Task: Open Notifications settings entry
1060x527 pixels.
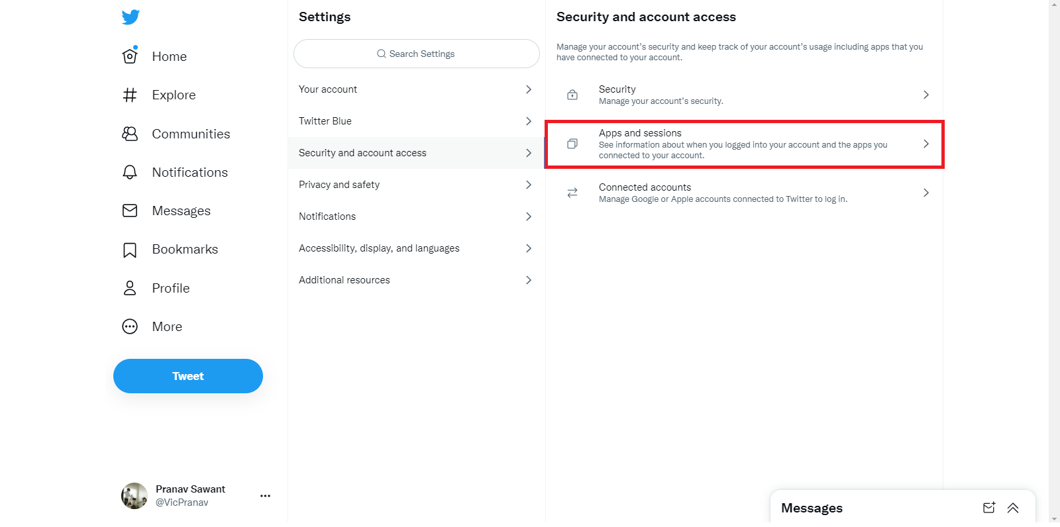Action: pyautogui.click(x=416, y=216)
